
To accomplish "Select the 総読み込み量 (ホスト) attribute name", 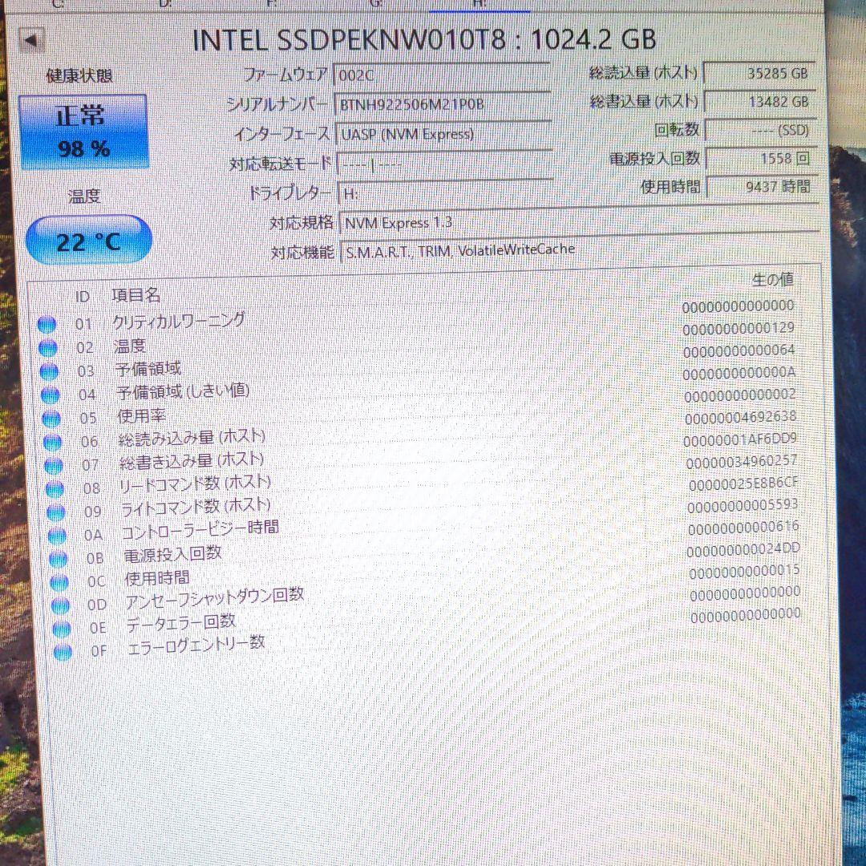I will tap(192, 438).
